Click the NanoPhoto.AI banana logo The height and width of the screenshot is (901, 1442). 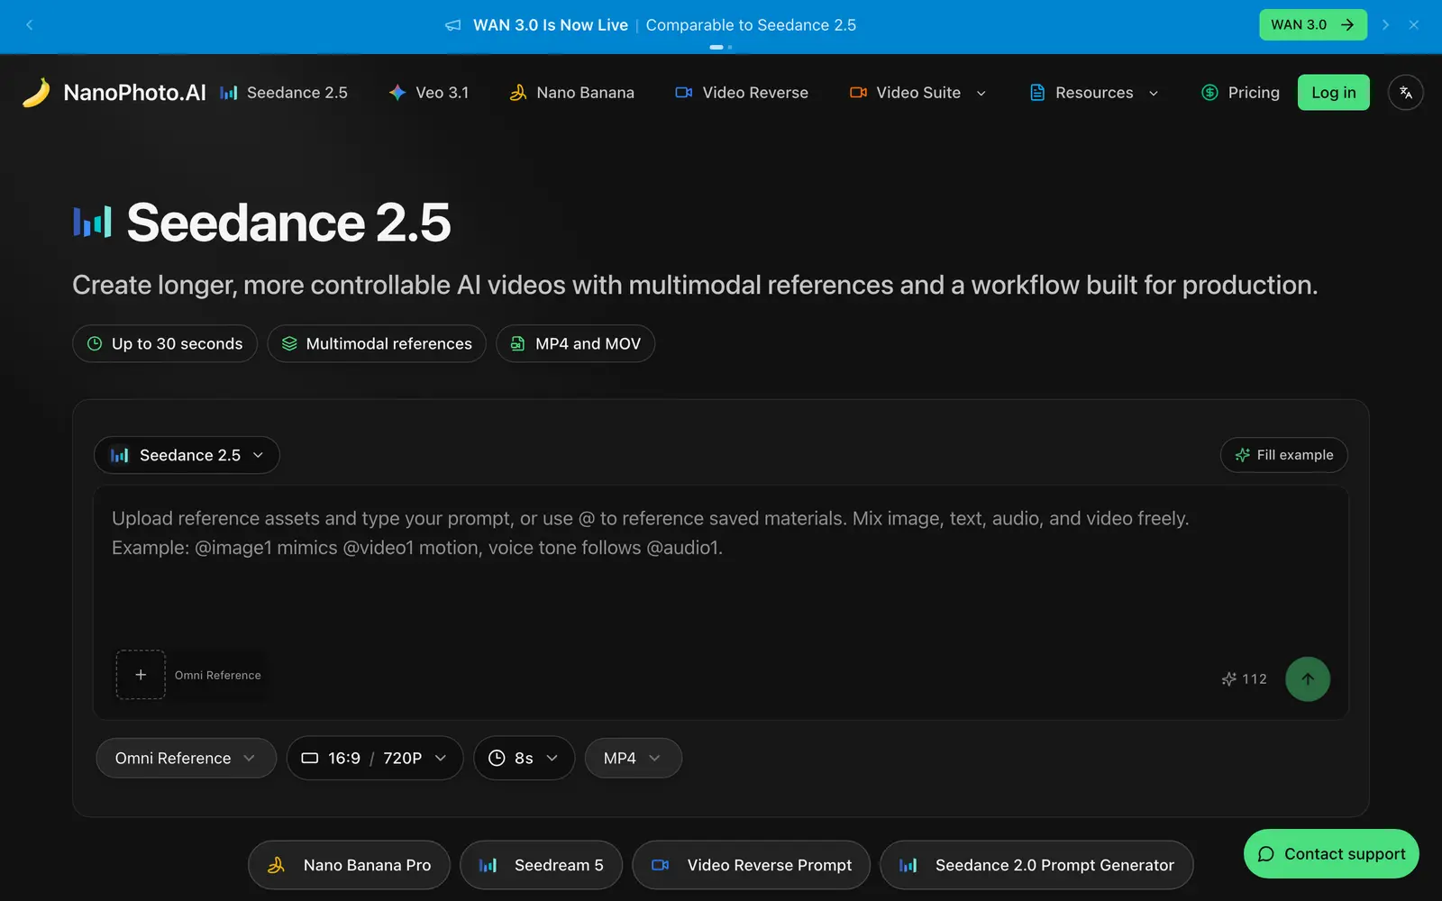[x=36, y=92]
